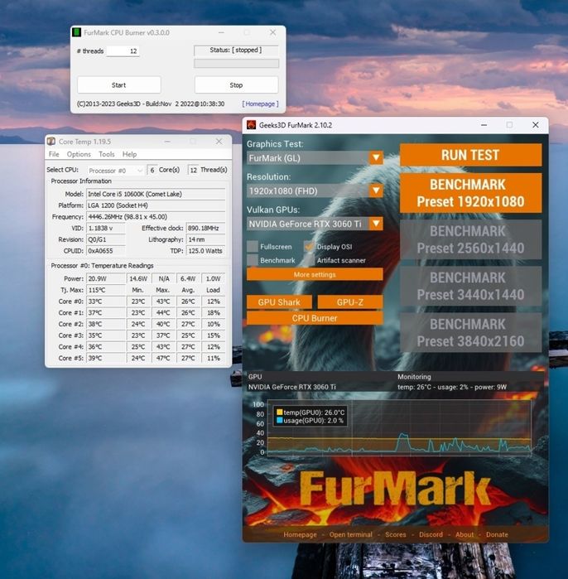Click the Core Temp app icon in title bar
This screenshot has width=568, height=579.
[x=51, y=142]
